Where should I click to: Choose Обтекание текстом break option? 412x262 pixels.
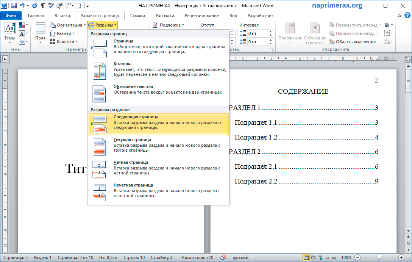click(x=158, y=94)
